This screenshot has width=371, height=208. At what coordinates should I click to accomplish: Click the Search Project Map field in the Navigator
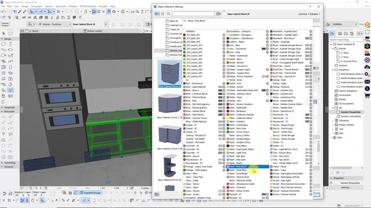point(346,40)
